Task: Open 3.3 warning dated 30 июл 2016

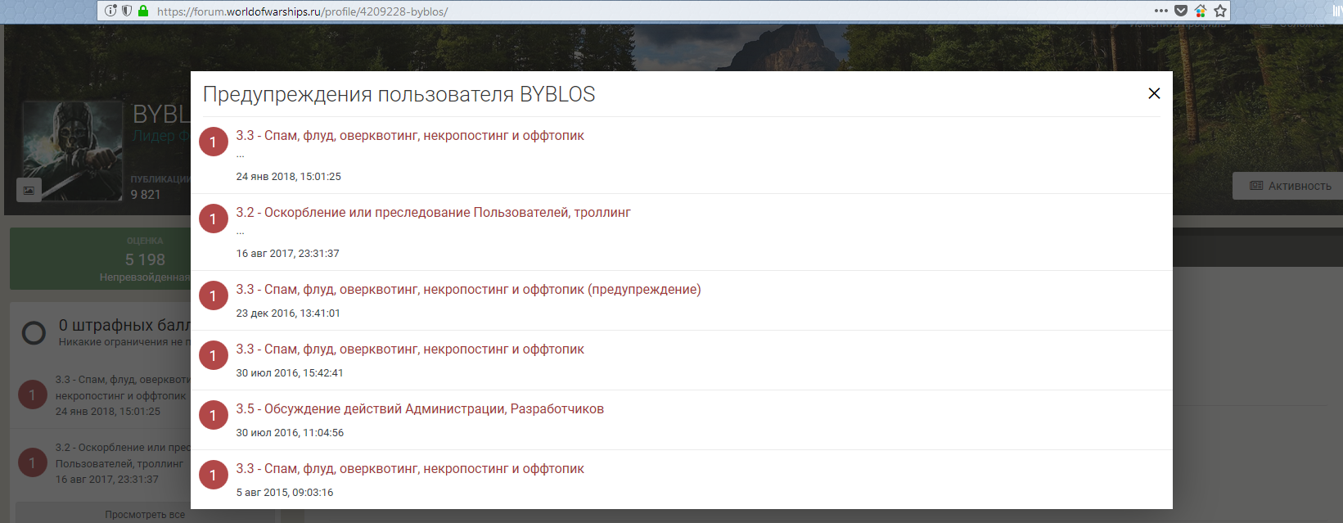Action: 409,349
